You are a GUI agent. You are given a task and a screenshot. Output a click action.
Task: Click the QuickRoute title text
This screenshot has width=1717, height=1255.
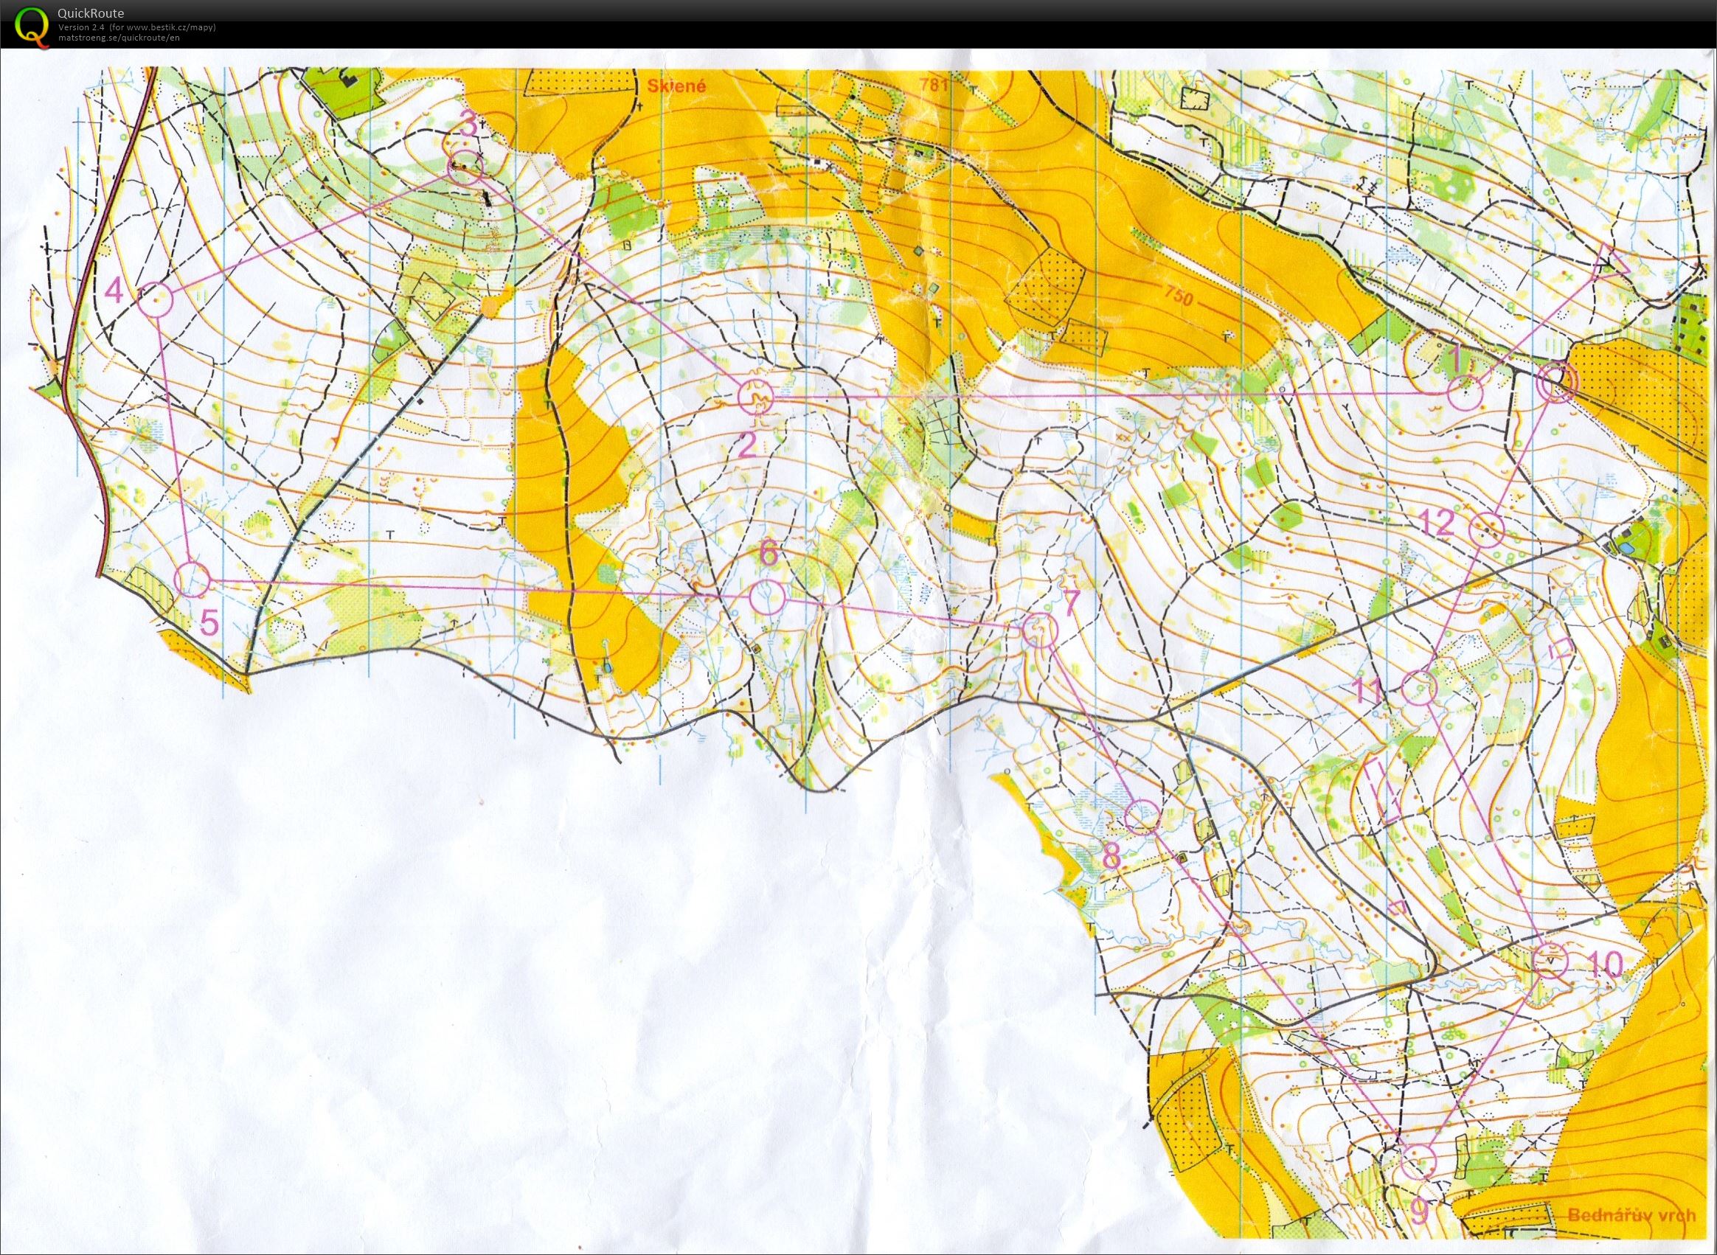coord(91,13)
